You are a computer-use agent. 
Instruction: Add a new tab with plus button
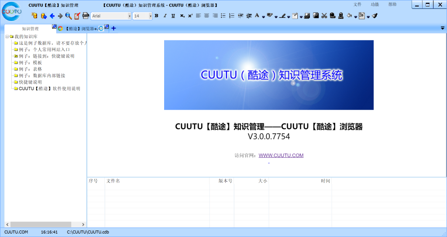[x=113, y=28]
